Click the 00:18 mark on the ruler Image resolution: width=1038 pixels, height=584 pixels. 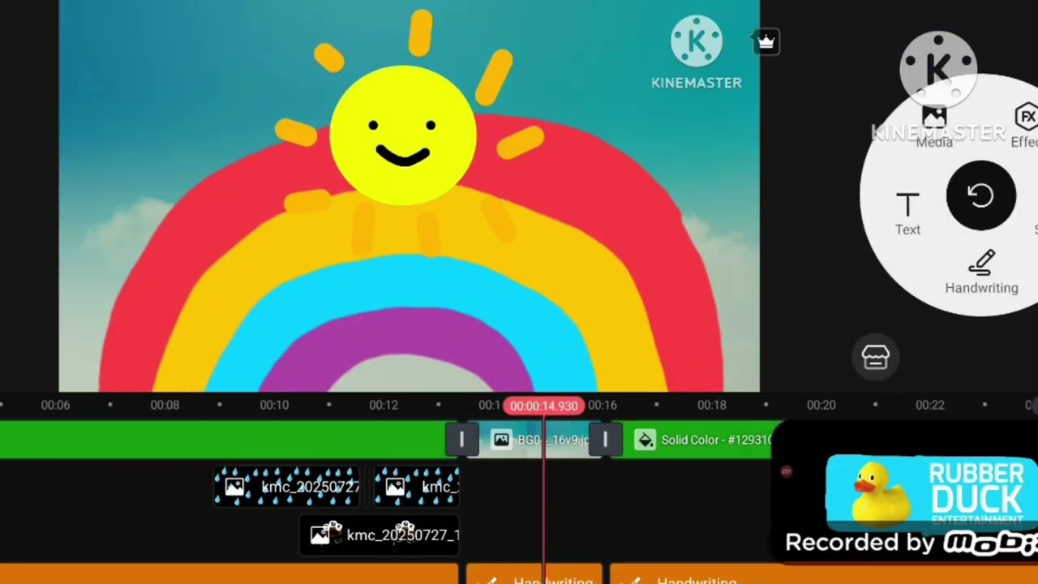712,405
